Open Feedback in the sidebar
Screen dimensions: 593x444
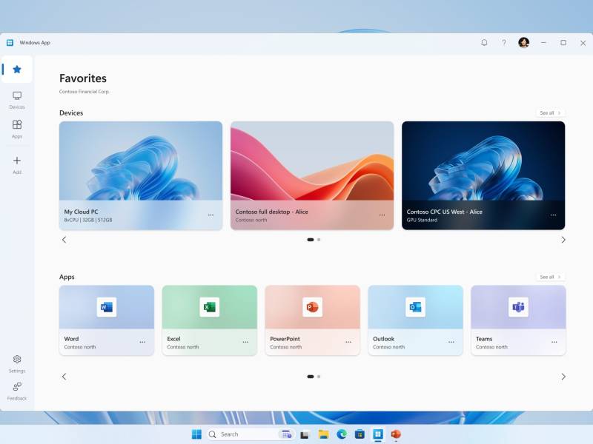click(x=17, y=391)
